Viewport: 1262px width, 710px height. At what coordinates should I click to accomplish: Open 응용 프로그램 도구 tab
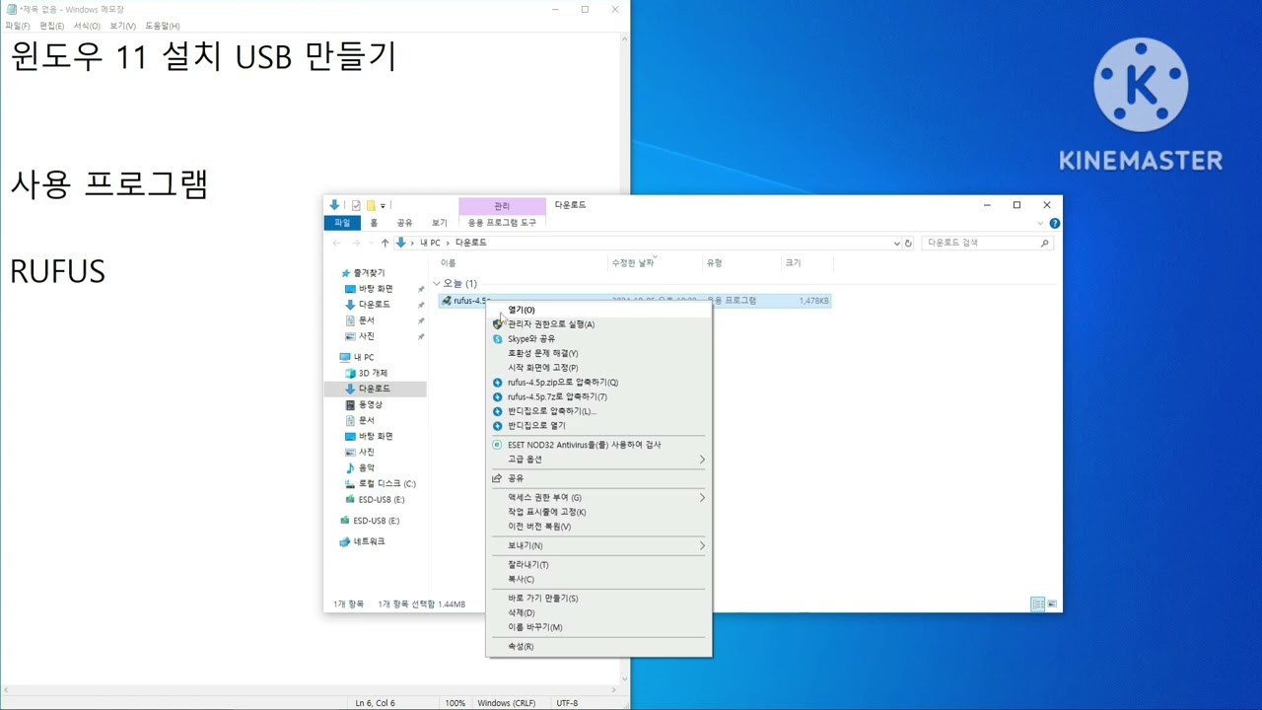point(502,223)
